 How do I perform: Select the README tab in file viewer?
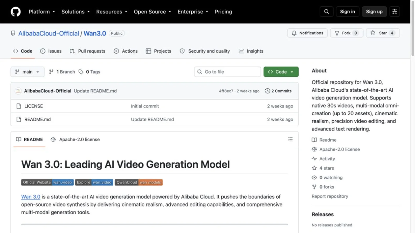point(29,139)
